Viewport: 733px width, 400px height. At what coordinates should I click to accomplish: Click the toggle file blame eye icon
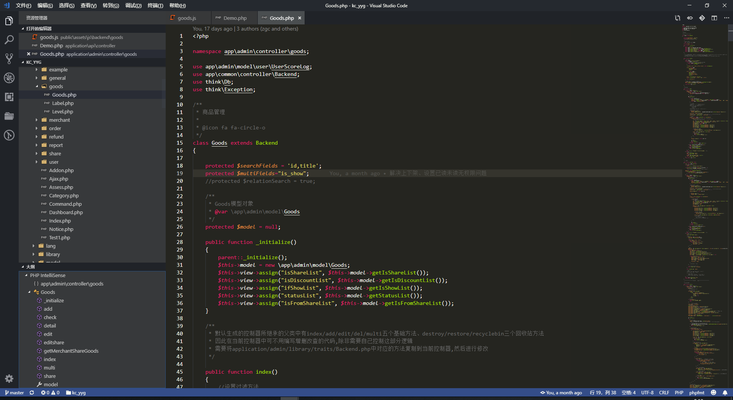pos(690,18)
